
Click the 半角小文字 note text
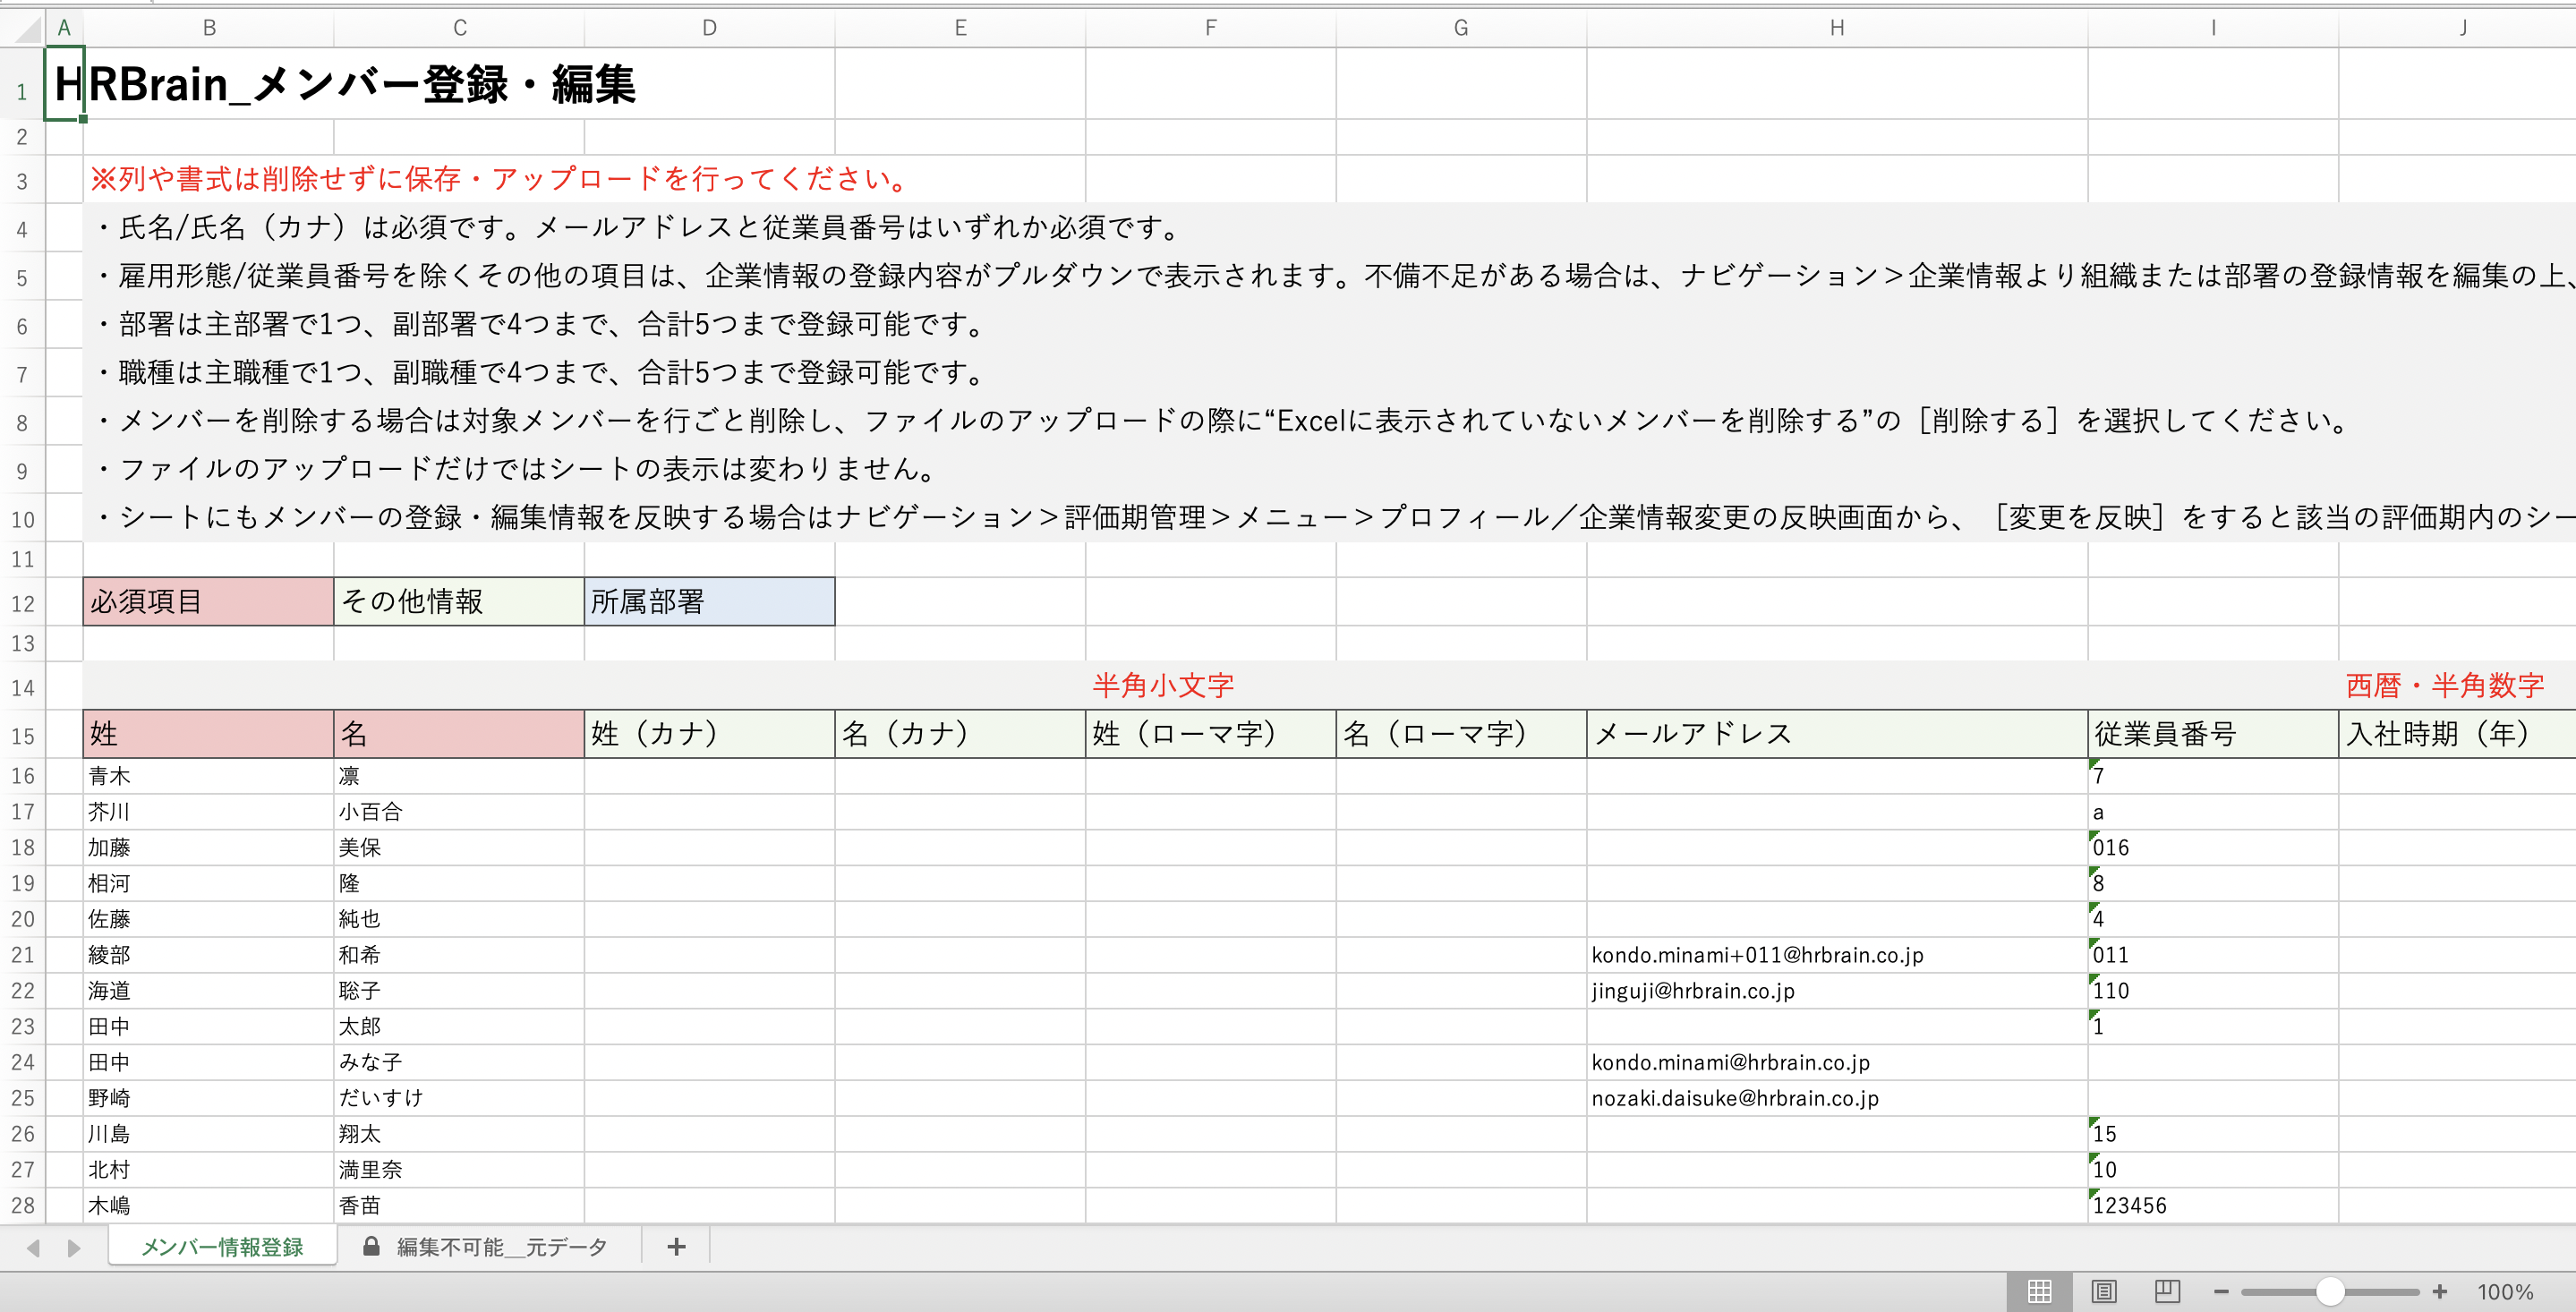click(x=1163, y=685)
